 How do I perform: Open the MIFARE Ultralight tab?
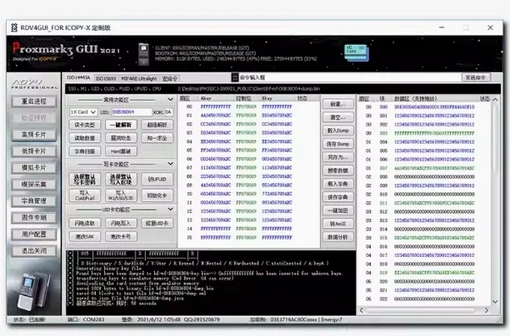coord(139,78)
